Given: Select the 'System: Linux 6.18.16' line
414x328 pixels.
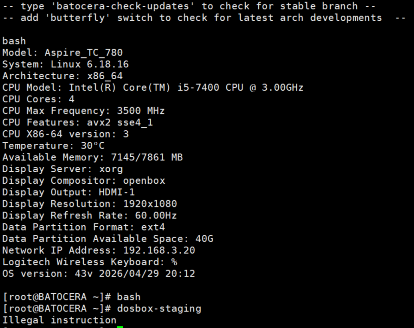Looking at the screenshot, I should [65, 64].
